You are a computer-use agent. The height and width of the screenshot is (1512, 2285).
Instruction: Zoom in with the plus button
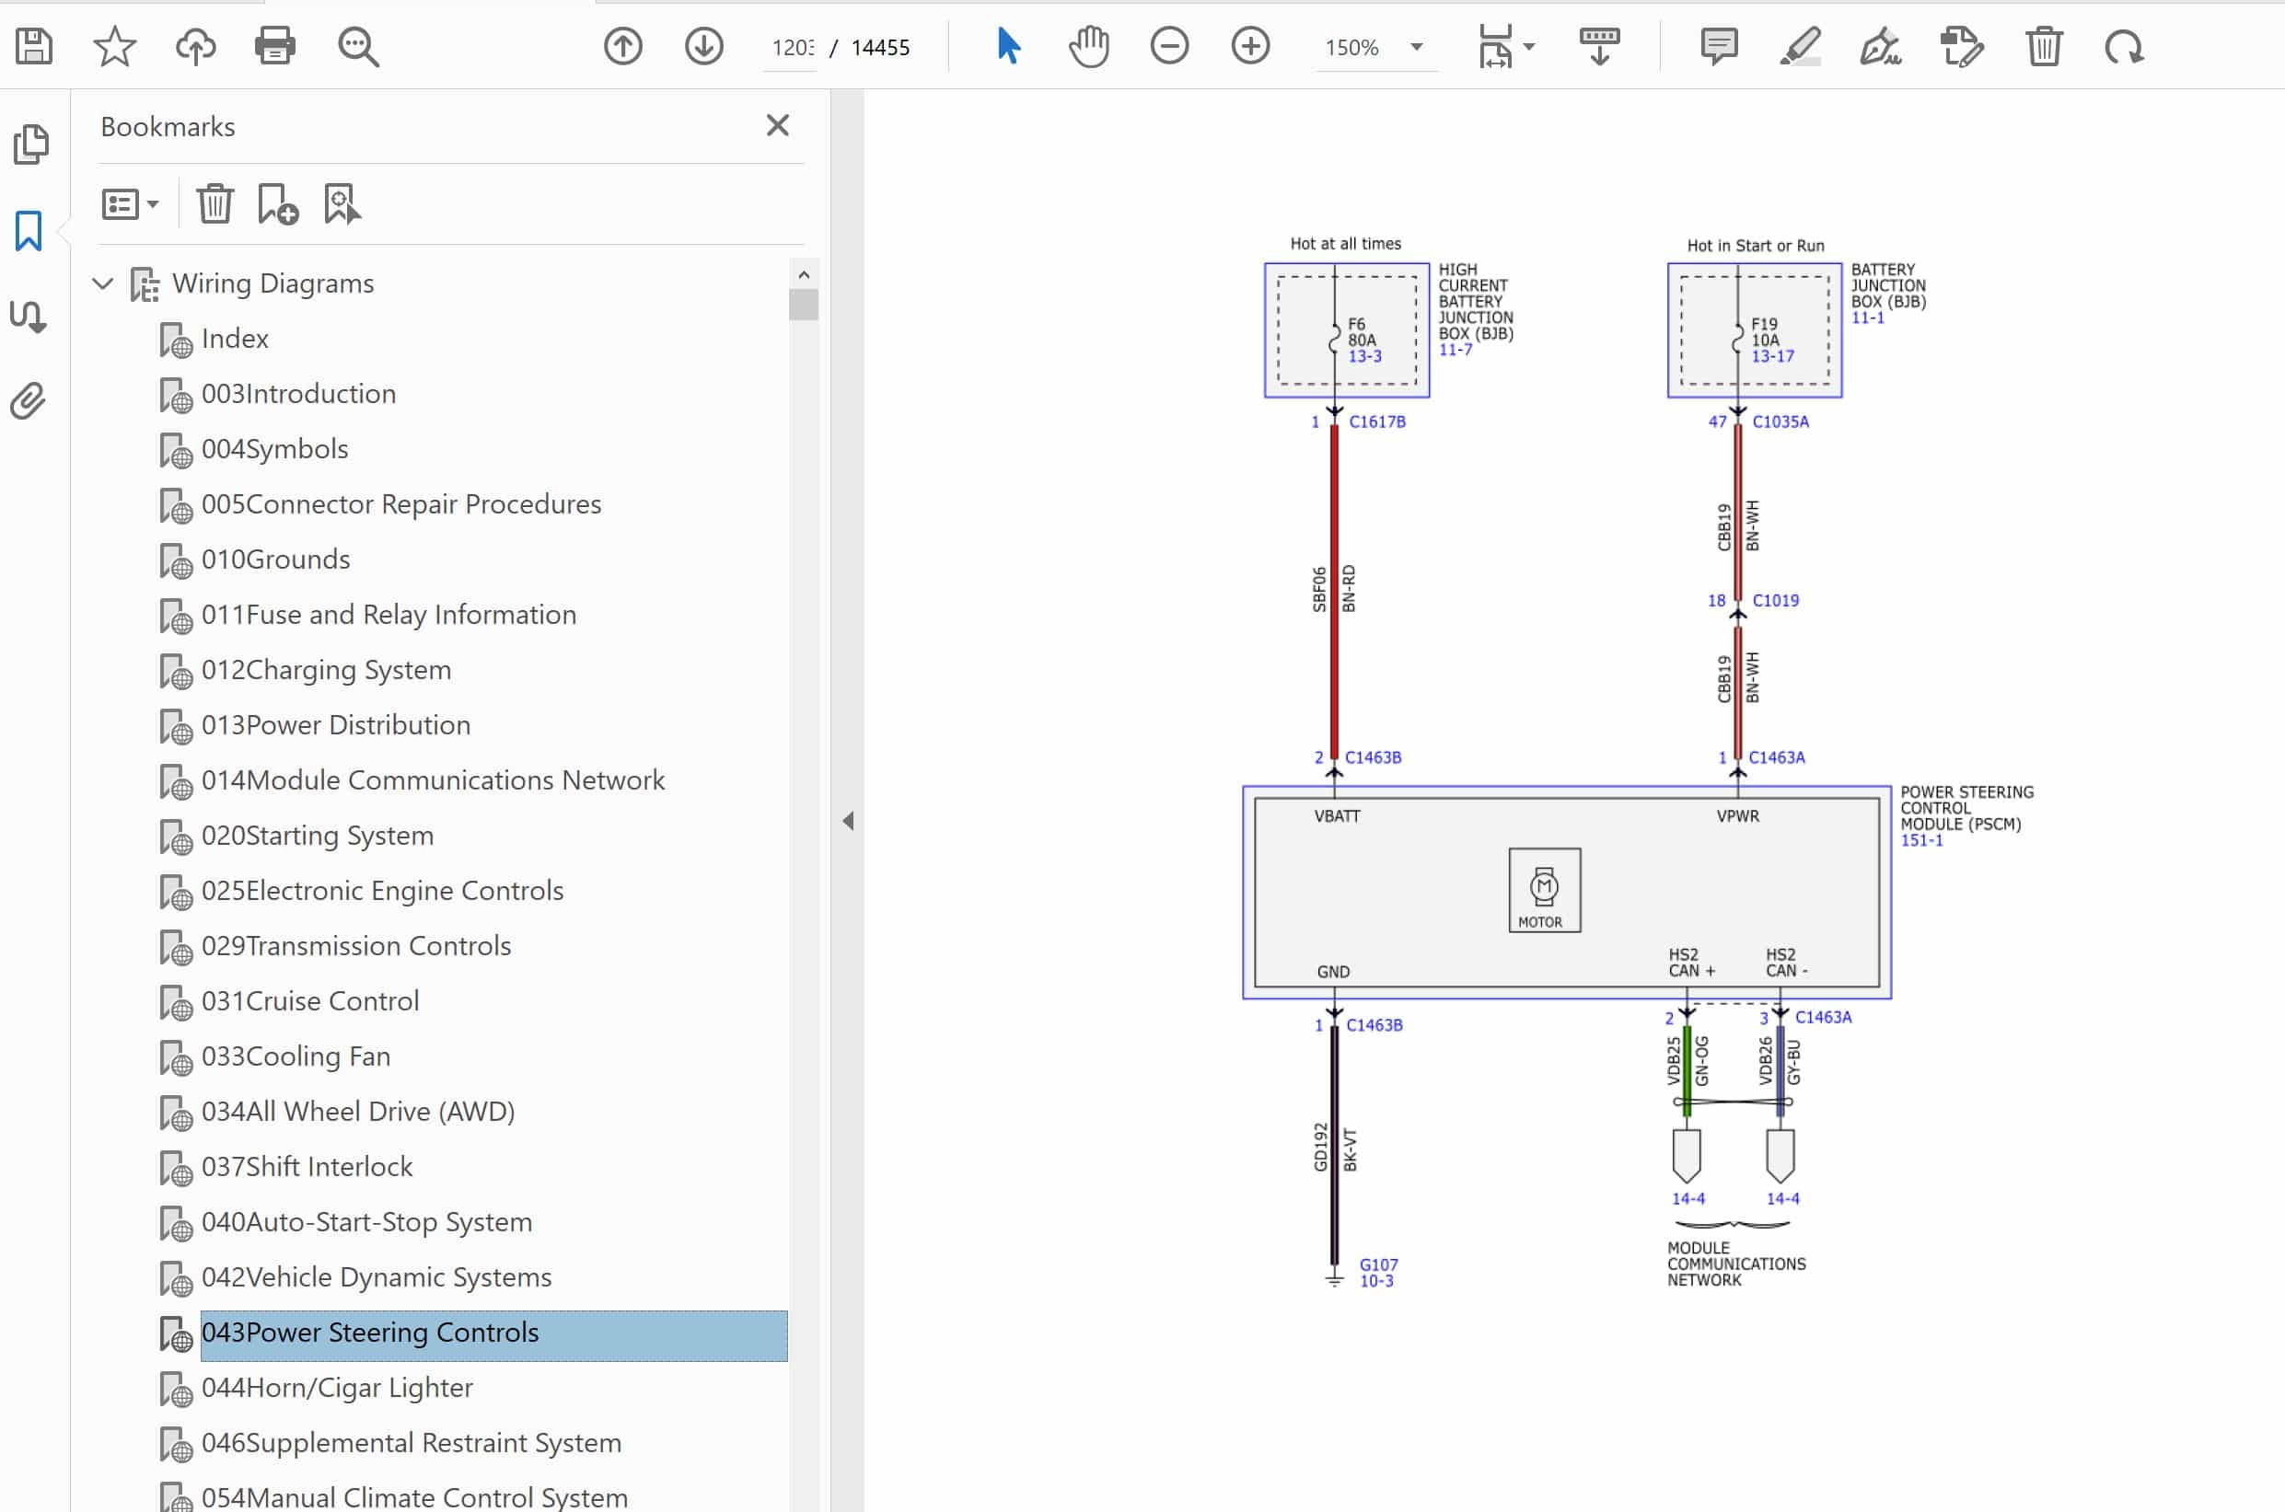coord(1250,46)
